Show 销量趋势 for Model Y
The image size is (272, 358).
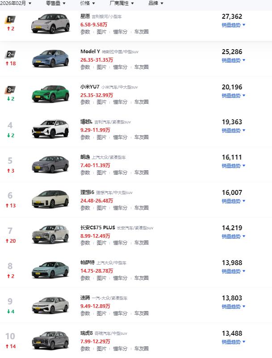pyautogui.click(x=234, y=60)
